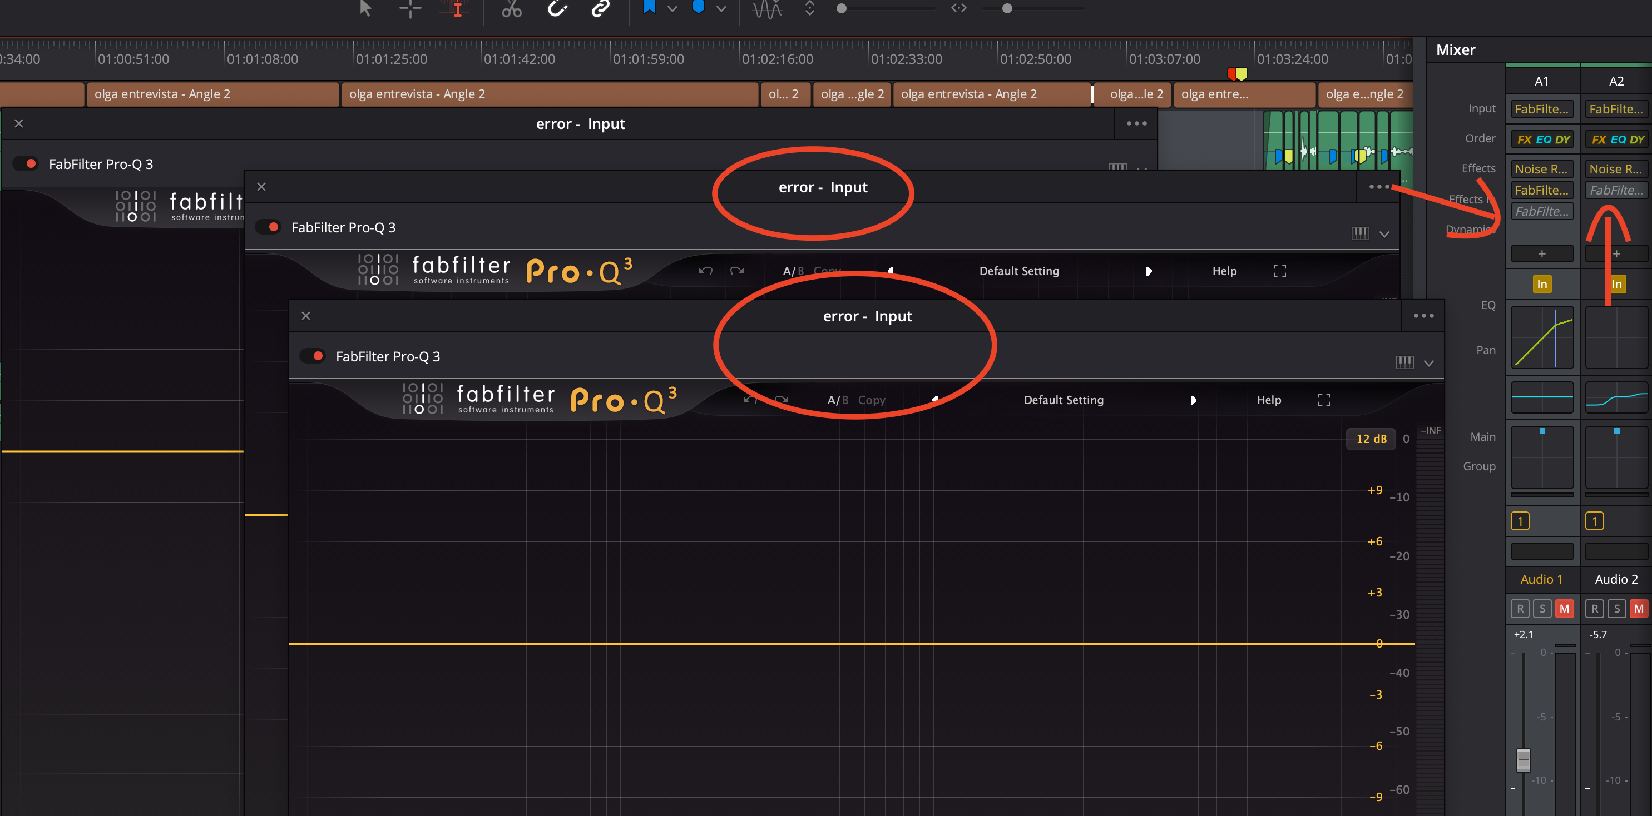This screenshot has height=816, width=1652.
Task: Toggle full screen in front Pro-Q window
Action: pyautogui.click(x=1324, y=399)
